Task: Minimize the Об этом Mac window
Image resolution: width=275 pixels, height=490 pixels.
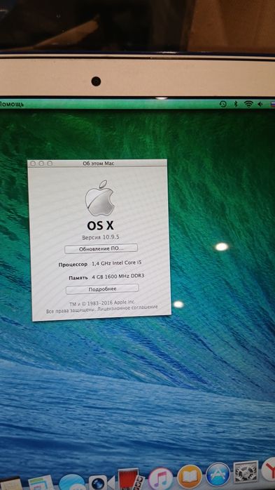Action: click(x=41, y=164)
